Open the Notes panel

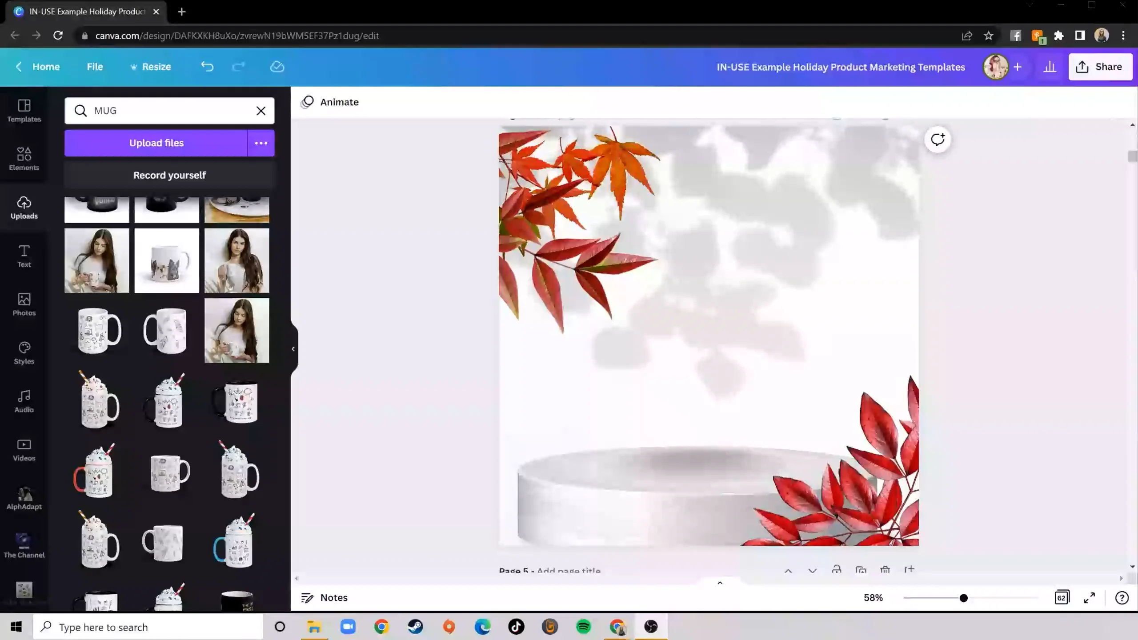(324, 598)
